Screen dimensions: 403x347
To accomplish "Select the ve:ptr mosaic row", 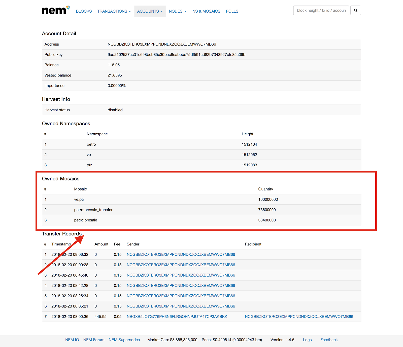I will click(79, 199).
